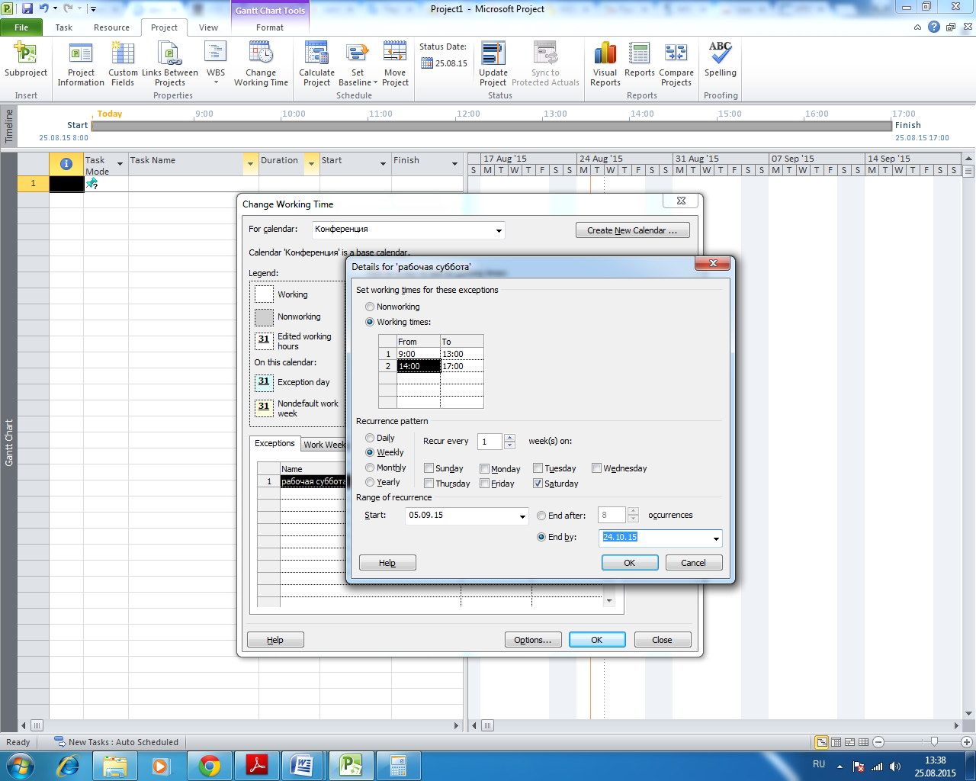Open the recurrence Start date dropdown
Viewport: 976px width, 781px height.
coord(522,516)
